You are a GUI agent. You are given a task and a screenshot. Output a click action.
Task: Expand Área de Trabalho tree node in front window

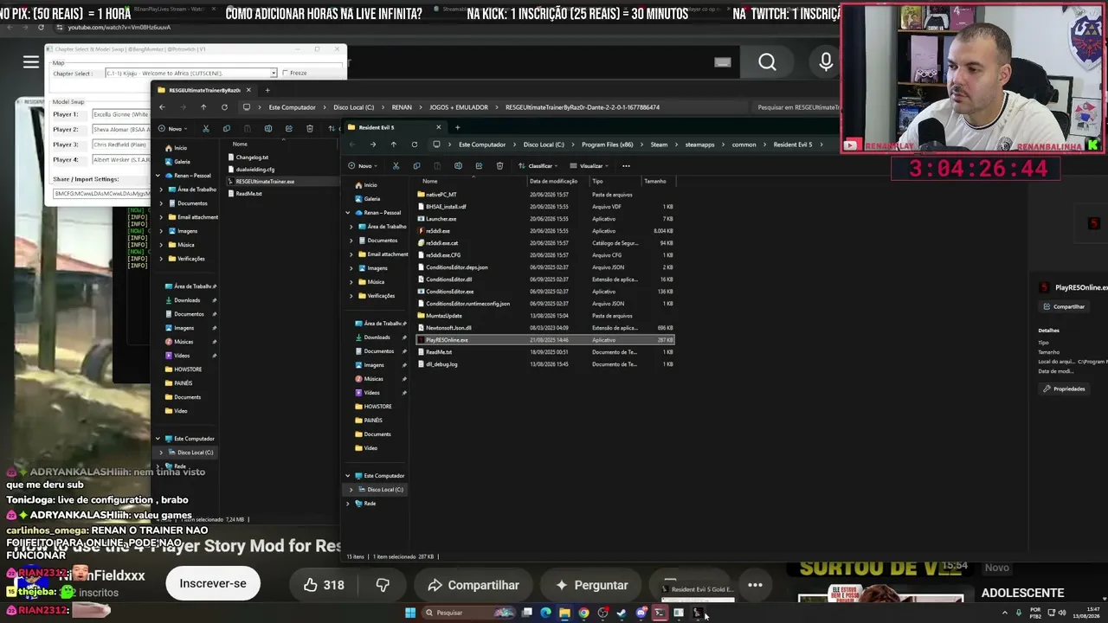[x=351, y=227]
